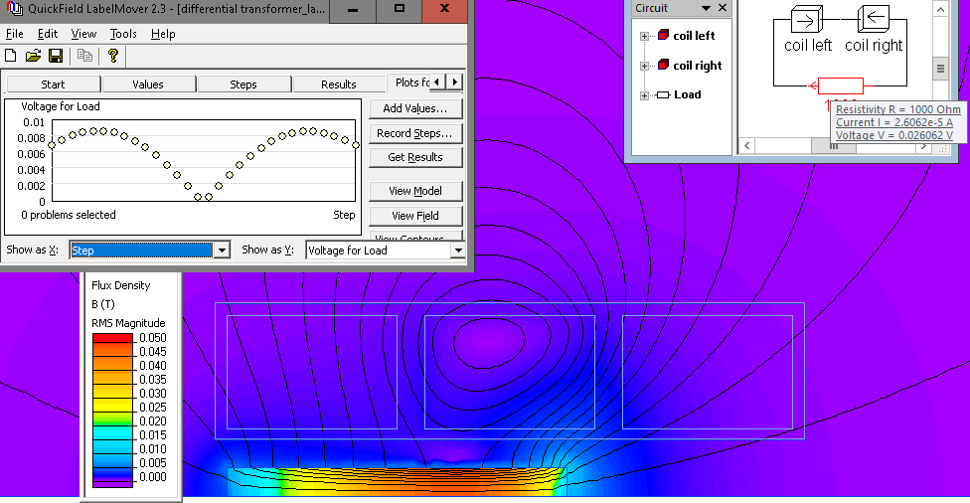970x503 pixels.
Task: Select the red coil left icon
Action: pos(663,35)
